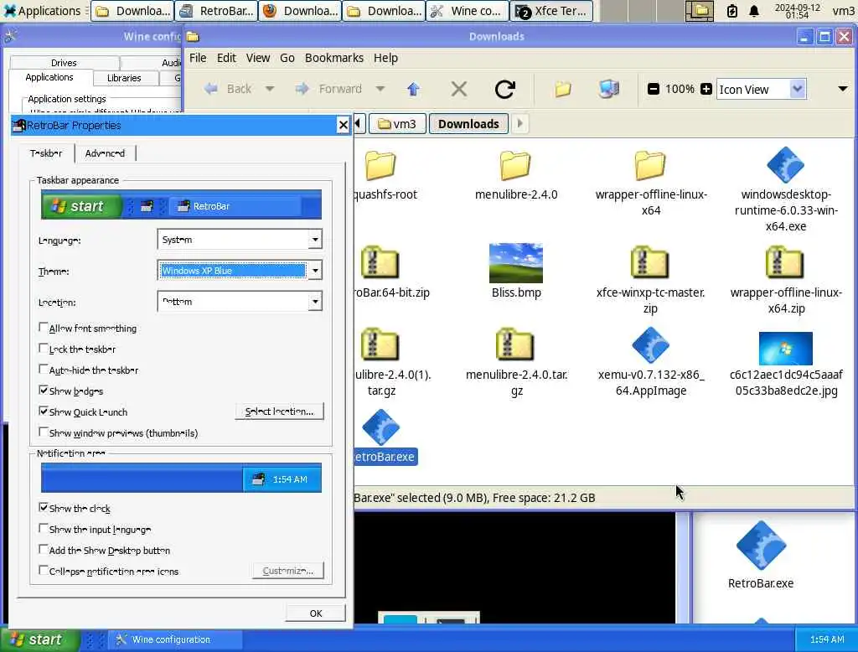The height and width of the screenshot is (652, 858).
Task: Open the Bookmarks menu
Action: [x=333, y=58]
